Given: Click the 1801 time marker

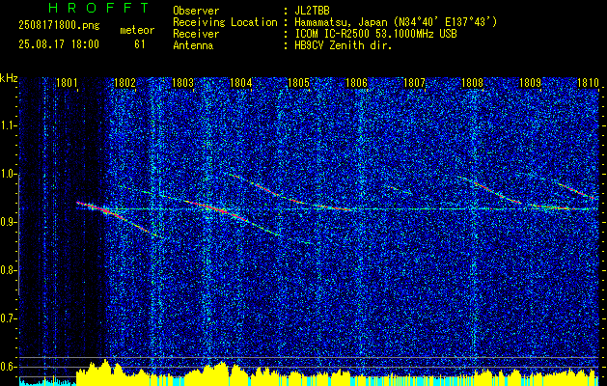Looking at the screenshot, I should pos(67,82).
